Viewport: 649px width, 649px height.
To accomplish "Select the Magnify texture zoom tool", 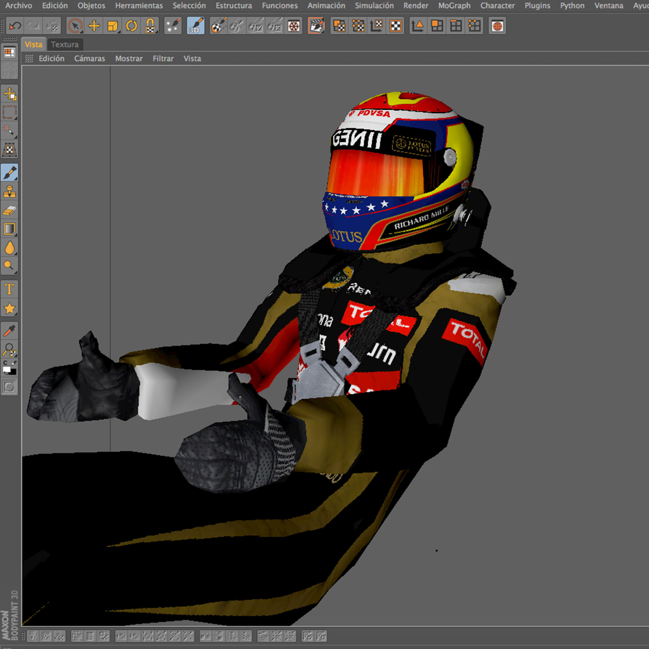I will [x=9, y=349].
